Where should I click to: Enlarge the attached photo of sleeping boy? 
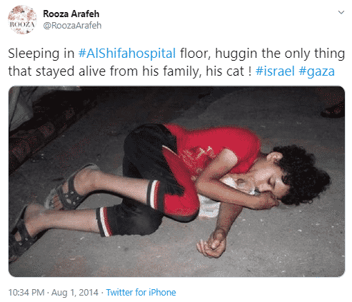pyautogui.click(x=176, y=181)
